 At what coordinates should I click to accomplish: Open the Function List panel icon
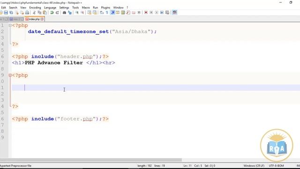coord(128,13)
